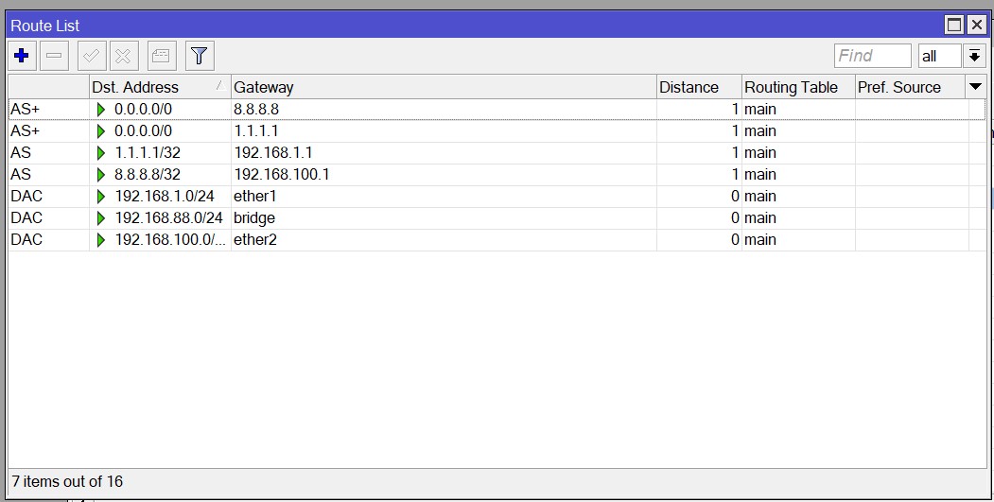Click the Routing Table column header

(x=797, y=87)
